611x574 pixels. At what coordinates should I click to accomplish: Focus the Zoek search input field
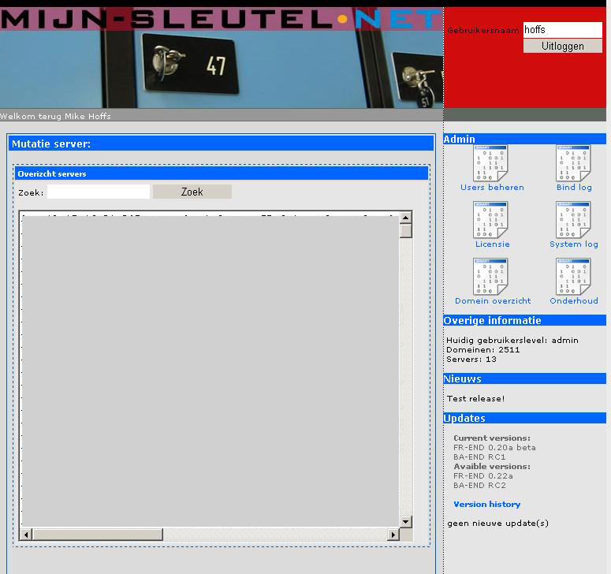(x=99, y=192)
